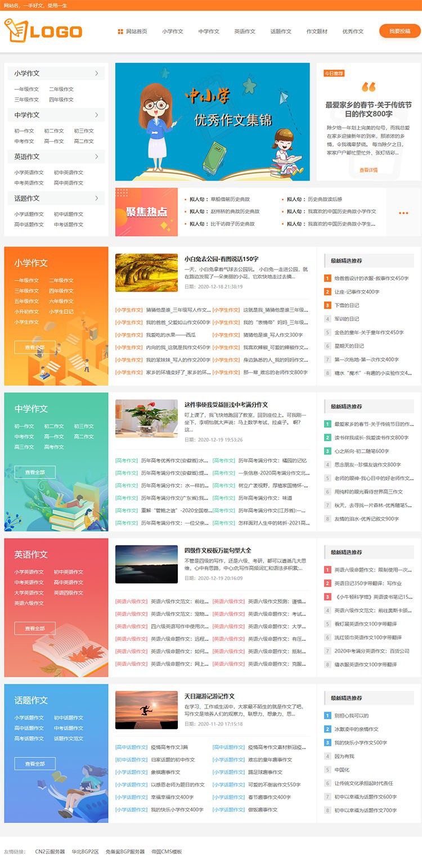
Task: Click footer link 帝国CMS模板
Action: click(167, 851)
